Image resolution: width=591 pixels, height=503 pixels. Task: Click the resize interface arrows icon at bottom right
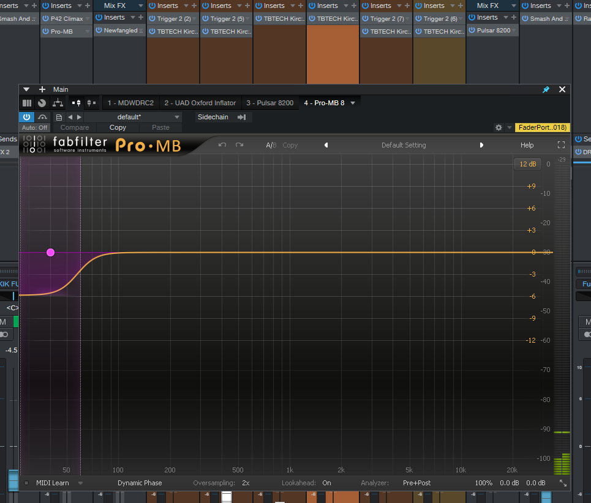coord(563,483)
